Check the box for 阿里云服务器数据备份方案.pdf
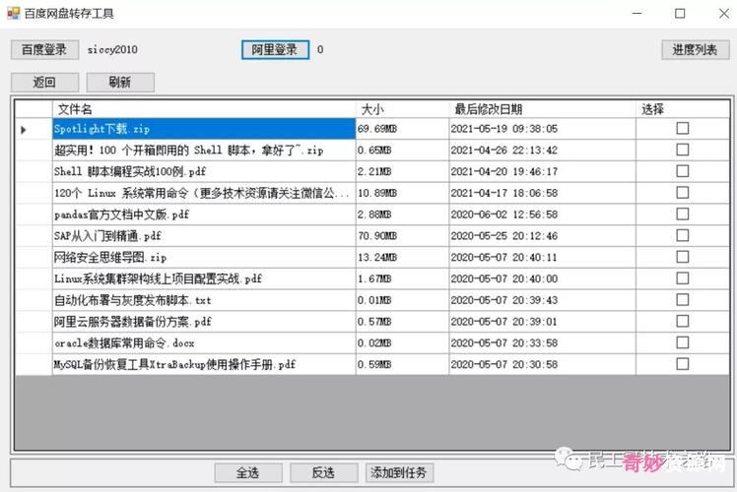The width and height of the screenshot is (737, 492). (x=683, y=322)
